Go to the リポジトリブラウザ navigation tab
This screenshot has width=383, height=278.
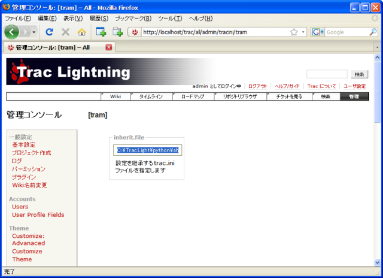[x=241, y=96]
